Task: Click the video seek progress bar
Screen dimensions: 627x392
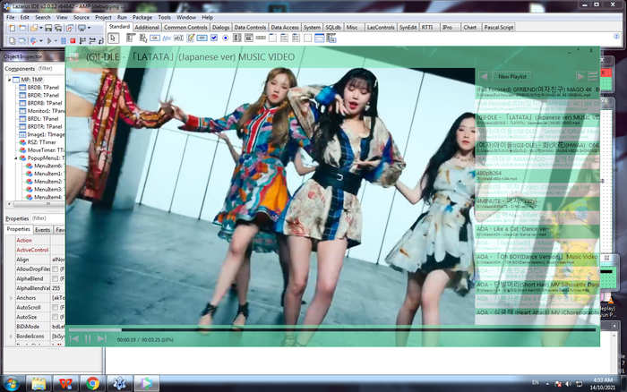Action: pos(331,329)
